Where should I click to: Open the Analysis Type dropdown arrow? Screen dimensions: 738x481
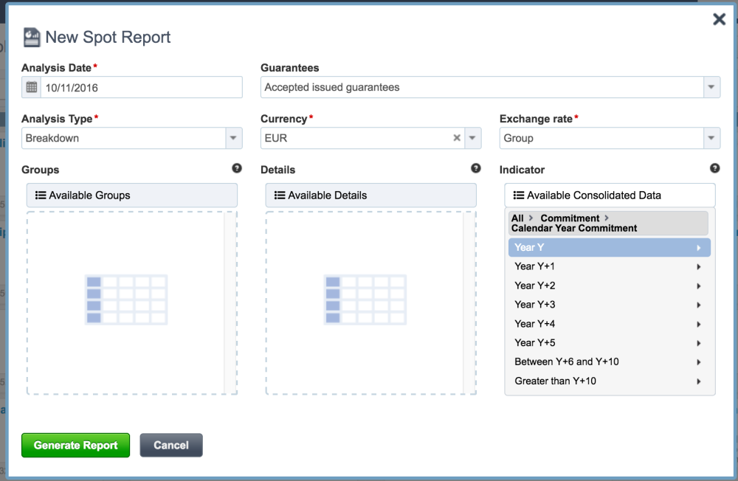tap(233, 138)
